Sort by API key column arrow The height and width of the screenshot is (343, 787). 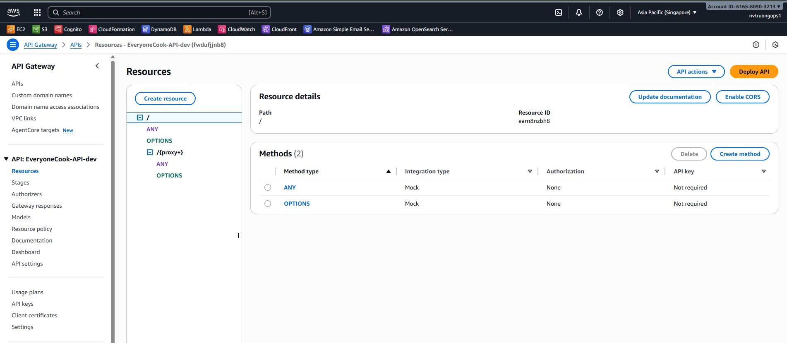(x=763, y=171)
